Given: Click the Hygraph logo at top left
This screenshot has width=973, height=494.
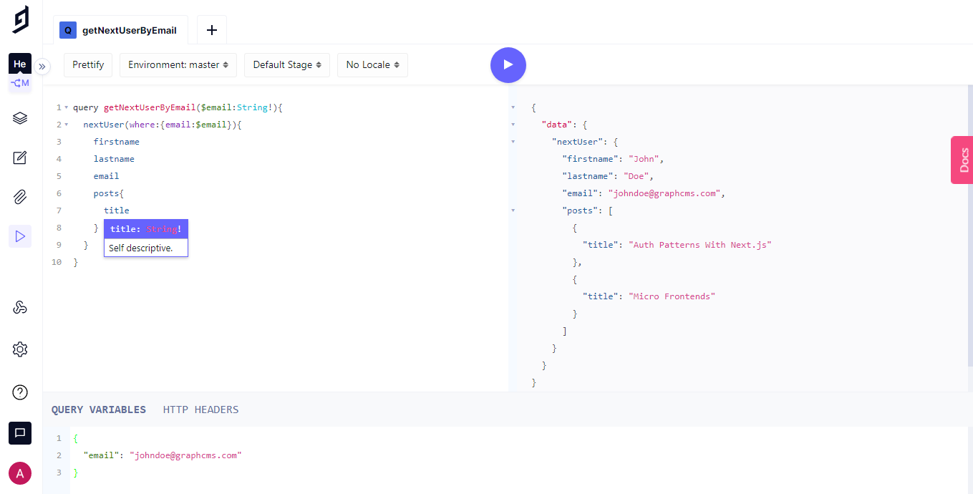Looking at the screenshot, I should tap(20, 19).
